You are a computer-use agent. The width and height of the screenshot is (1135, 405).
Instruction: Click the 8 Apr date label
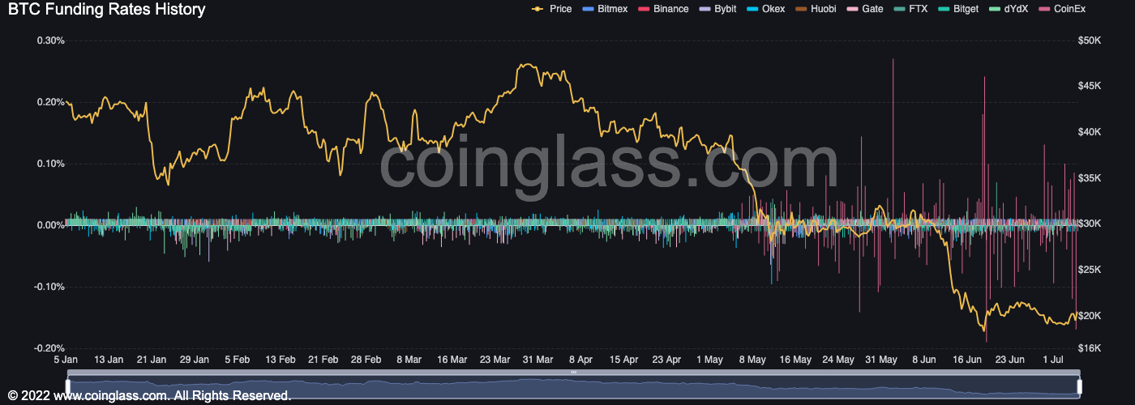[x=580, y=360]
